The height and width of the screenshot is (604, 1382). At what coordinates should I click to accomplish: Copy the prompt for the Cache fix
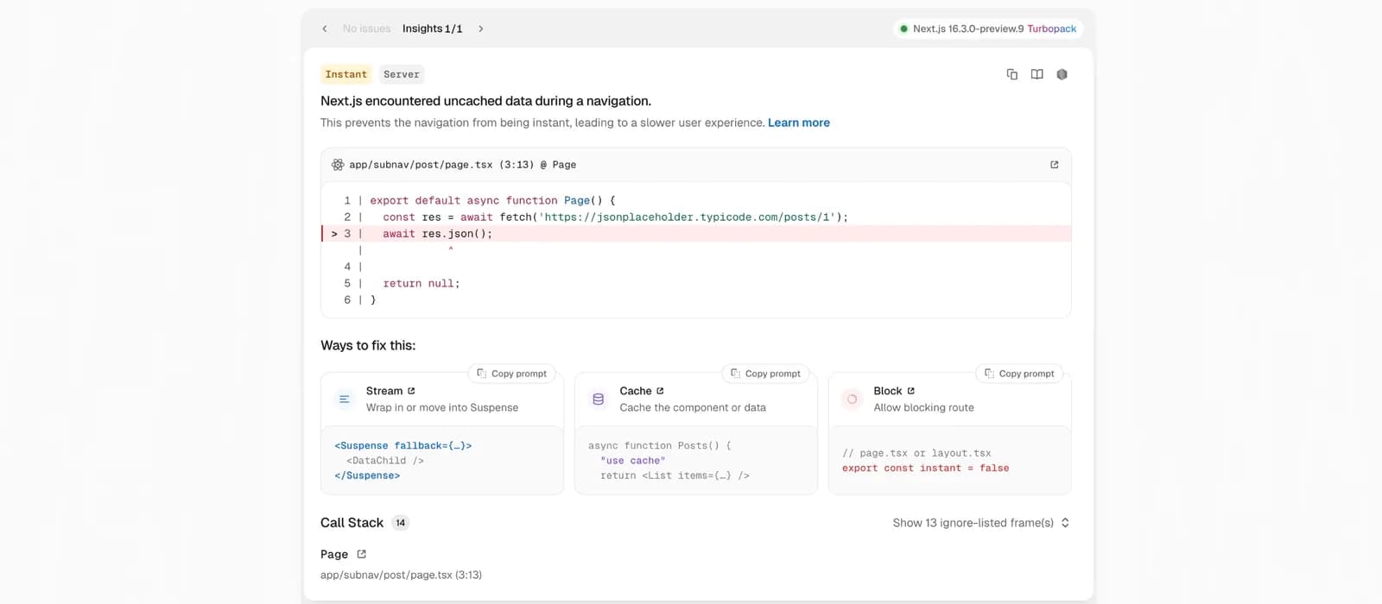click(x=765, y=374)
